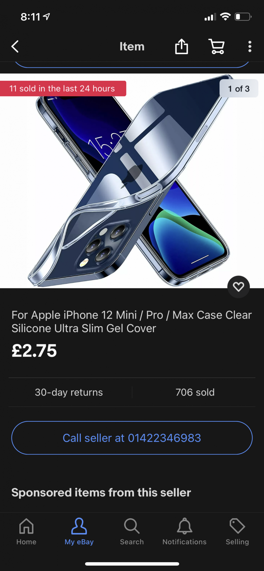264x571 pixels.
Task: Add item to watchlist with heart icon
Action: [239, 287]
